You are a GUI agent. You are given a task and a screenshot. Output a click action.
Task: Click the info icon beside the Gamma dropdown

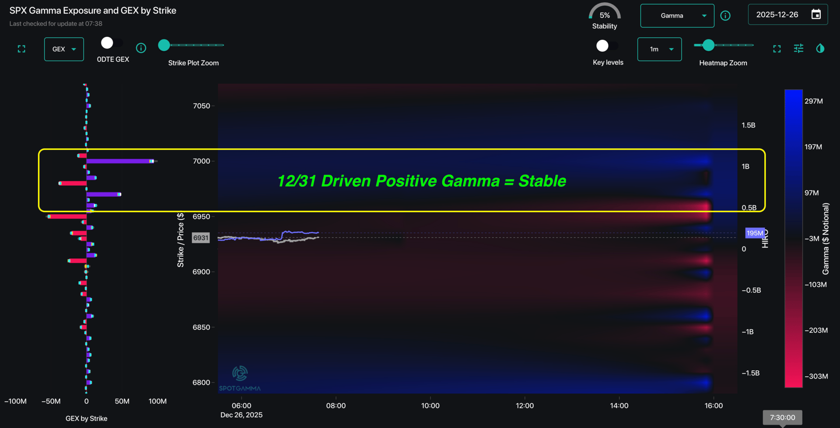(725, 16)
